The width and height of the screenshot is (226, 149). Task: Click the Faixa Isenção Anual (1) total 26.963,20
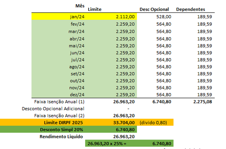pyautogui.click(x=124, y=102)
